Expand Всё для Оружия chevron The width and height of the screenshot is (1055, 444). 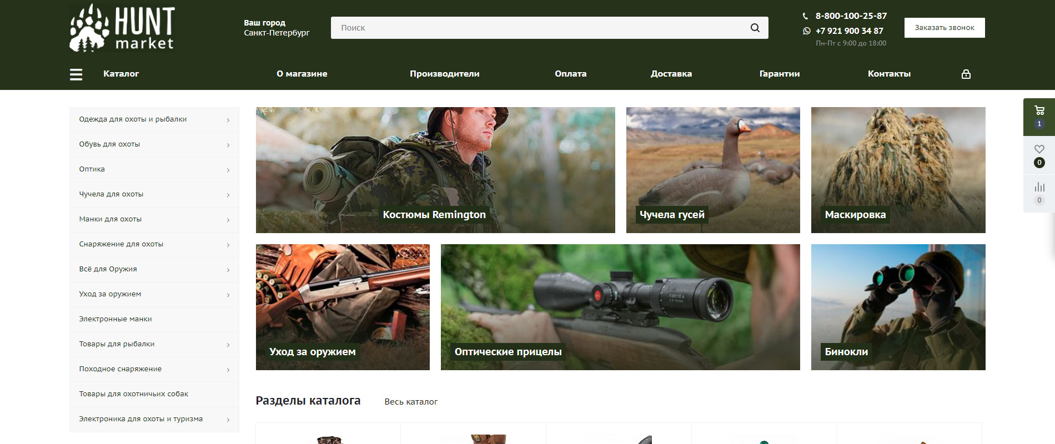coord(228,270)
